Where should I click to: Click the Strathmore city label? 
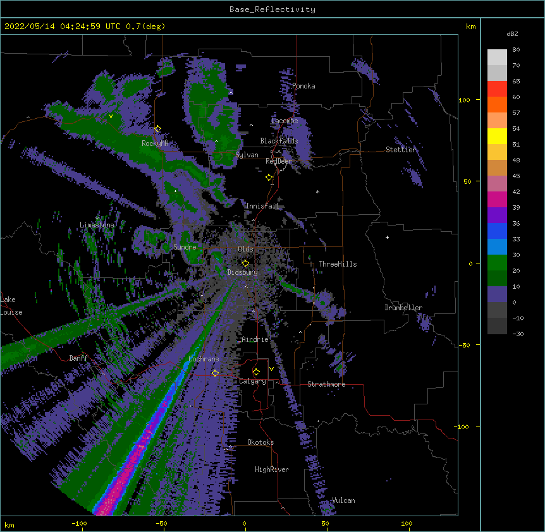point(326,384)
